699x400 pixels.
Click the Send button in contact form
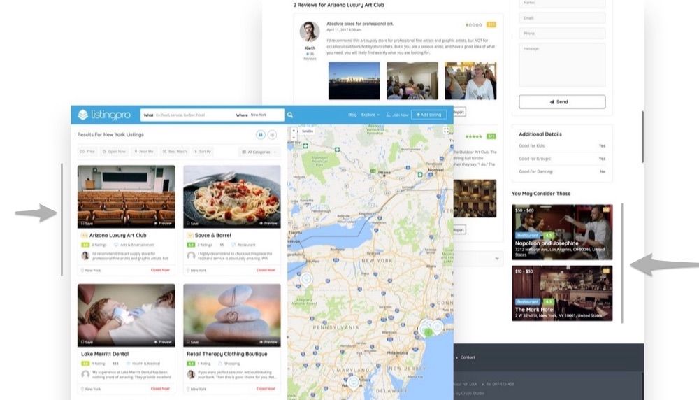562,101
